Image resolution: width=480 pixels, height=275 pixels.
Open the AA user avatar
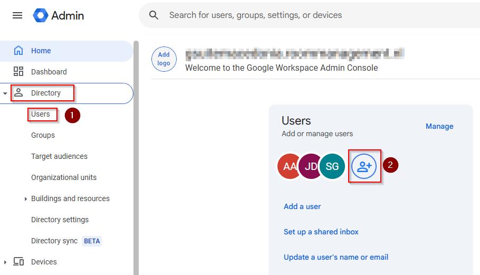point(289,167)
